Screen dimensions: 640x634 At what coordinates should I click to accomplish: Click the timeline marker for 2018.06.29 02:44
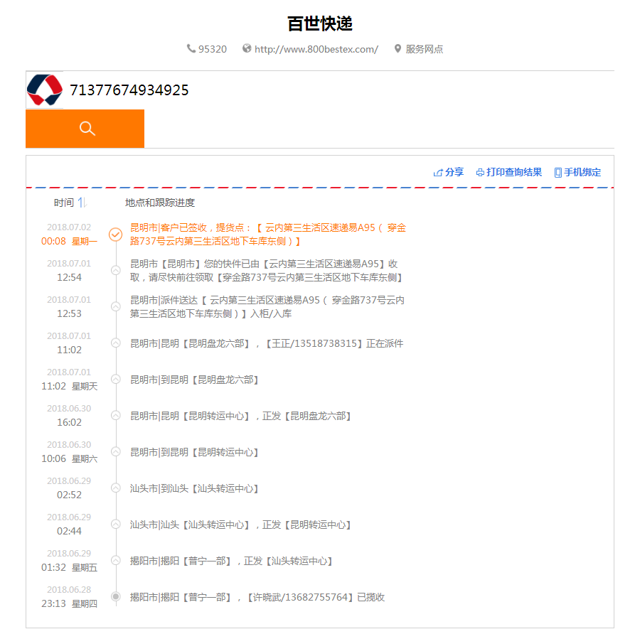pyautogui.click(x=116, y=525)
